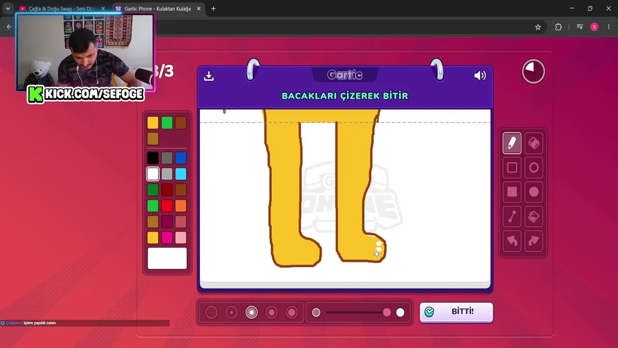Viewport: 618px width, 348px height.
Task: Choose the hollow rectangle shape tool
Action: [512, 168]
